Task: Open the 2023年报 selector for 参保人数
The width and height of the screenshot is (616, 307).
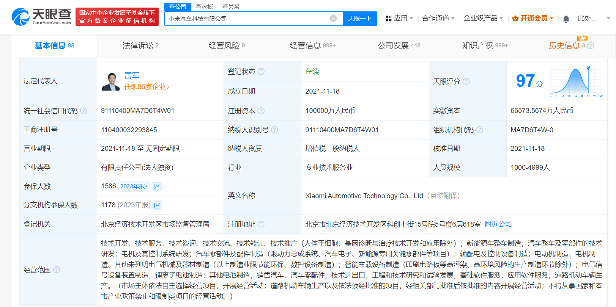Action: coord(134,186)
